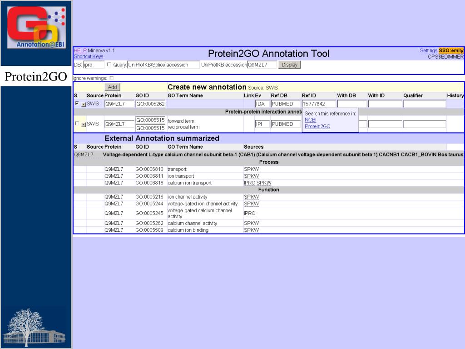The width and height of the screenshot is (465, 349).
Task: Click the Ref DB field in the IDA row
Action: click(286, 104)
